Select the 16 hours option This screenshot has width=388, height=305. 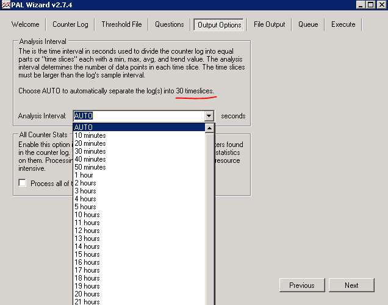[139, 262]
